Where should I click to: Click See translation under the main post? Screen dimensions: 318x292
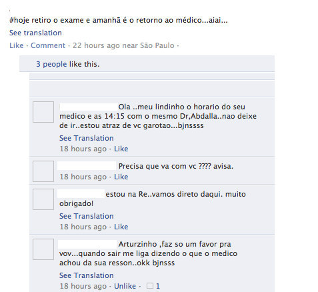point(35,33)
